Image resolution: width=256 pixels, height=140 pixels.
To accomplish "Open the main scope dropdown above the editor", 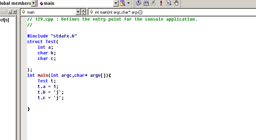I will click(78, 12).
